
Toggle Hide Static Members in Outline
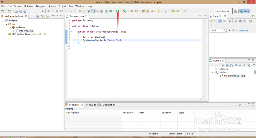[240, 65]
